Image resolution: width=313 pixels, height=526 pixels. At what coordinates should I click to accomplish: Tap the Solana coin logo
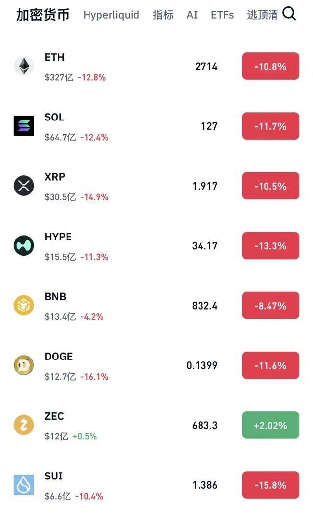pyautogui.click(x=23, y=126)
